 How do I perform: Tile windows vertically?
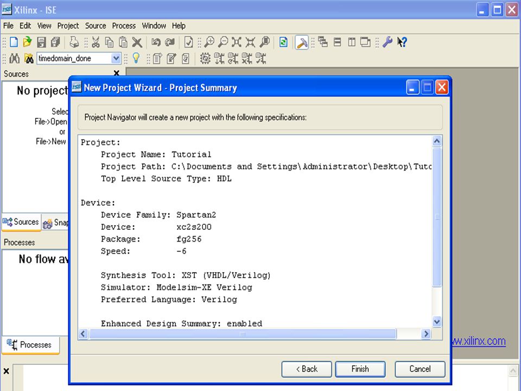click(x=352, y=42)
